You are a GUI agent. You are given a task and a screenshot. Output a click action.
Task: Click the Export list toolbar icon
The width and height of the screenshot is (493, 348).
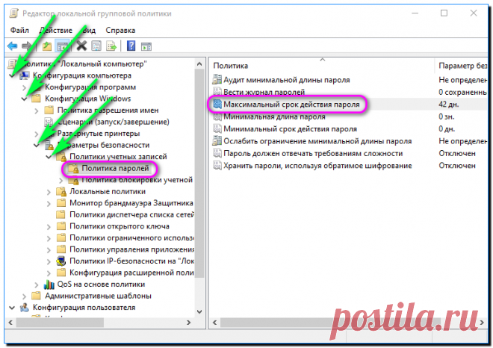111,46
